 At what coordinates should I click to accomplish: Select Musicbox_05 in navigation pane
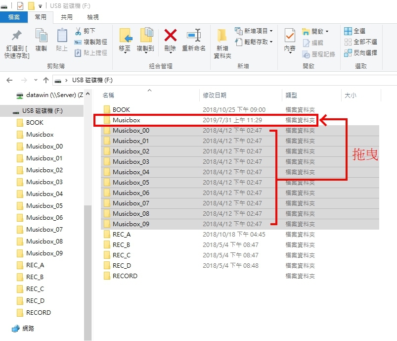coord(44,205)
